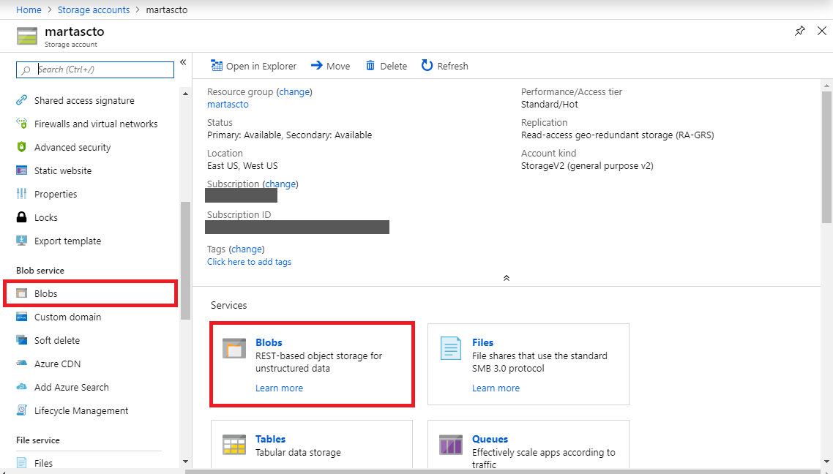Viewport: 833px width, 474px height.
Task: Open the Tables service tile title
Action: (x=270, y=439)
